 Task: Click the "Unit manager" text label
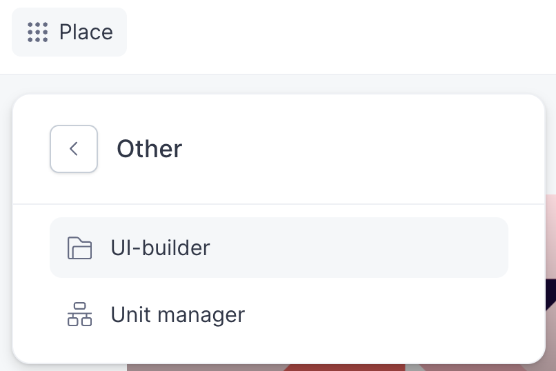(x=177, y=315)
